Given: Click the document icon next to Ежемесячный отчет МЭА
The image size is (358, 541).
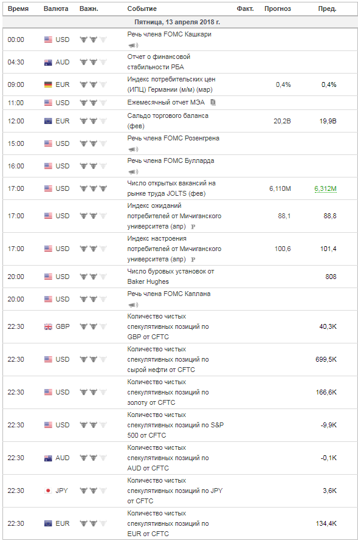Looking at the screenshot, I should [213, 102].
